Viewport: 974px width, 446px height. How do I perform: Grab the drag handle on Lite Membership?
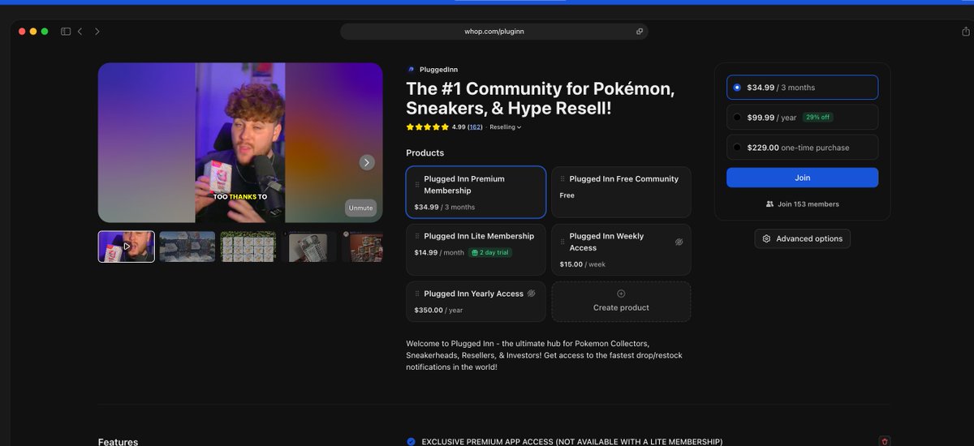coord(417,237)
